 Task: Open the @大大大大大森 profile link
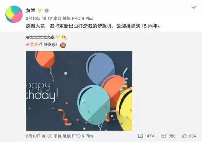pos(40,37)
